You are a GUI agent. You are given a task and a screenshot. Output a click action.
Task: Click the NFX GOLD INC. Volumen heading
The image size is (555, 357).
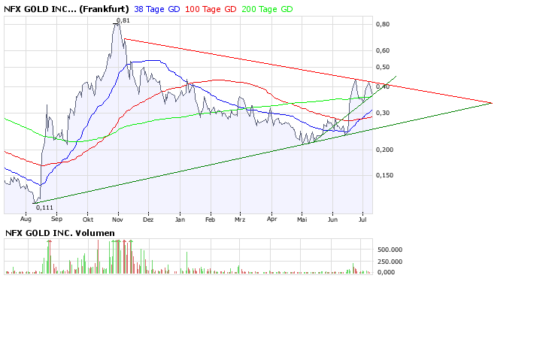(x=60, y=233)
